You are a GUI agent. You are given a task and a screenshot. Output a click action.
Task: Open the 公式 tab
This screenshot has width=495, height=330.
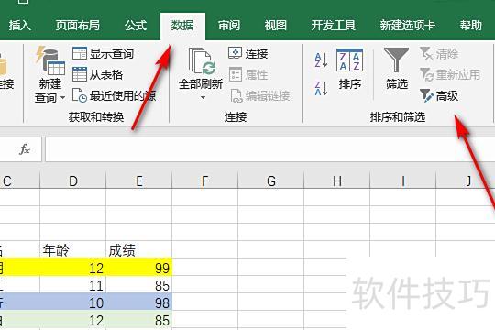click(x=136, y=26)
